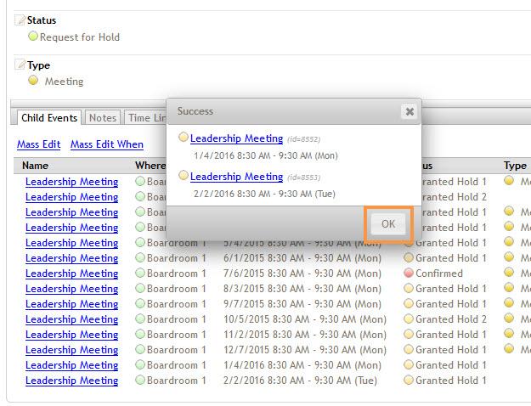The height and width of the screenshot is (406, 531).
Task: Click the Meeting type text under Type
Action: [x=64, y=82]
